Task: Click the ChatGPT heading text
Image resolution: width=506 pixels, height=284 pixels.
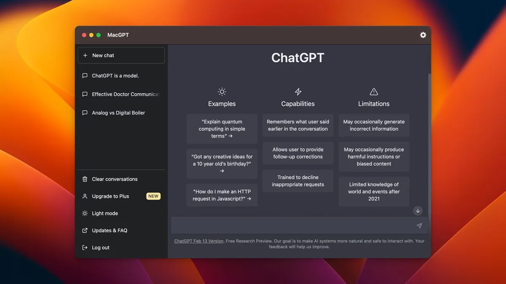Action: [298, 58]
